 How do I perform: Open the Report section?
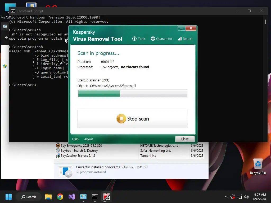185,39
